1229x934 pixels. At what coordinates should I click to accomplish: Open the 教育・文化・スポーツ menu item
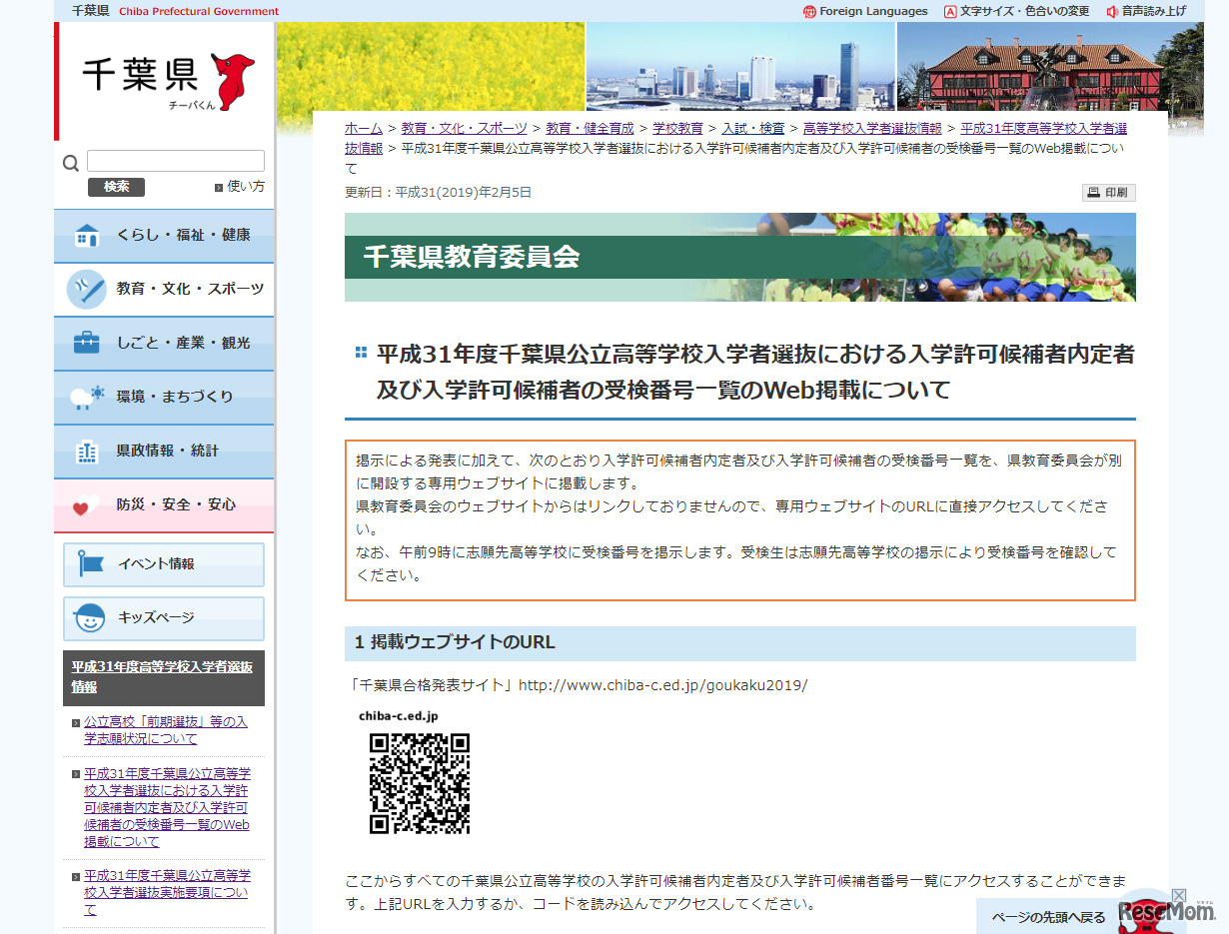click(x=190, y=289)
